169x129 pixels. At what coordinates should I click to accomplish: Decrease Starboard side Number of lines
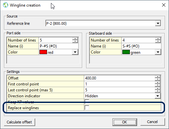tap(158, 41)
